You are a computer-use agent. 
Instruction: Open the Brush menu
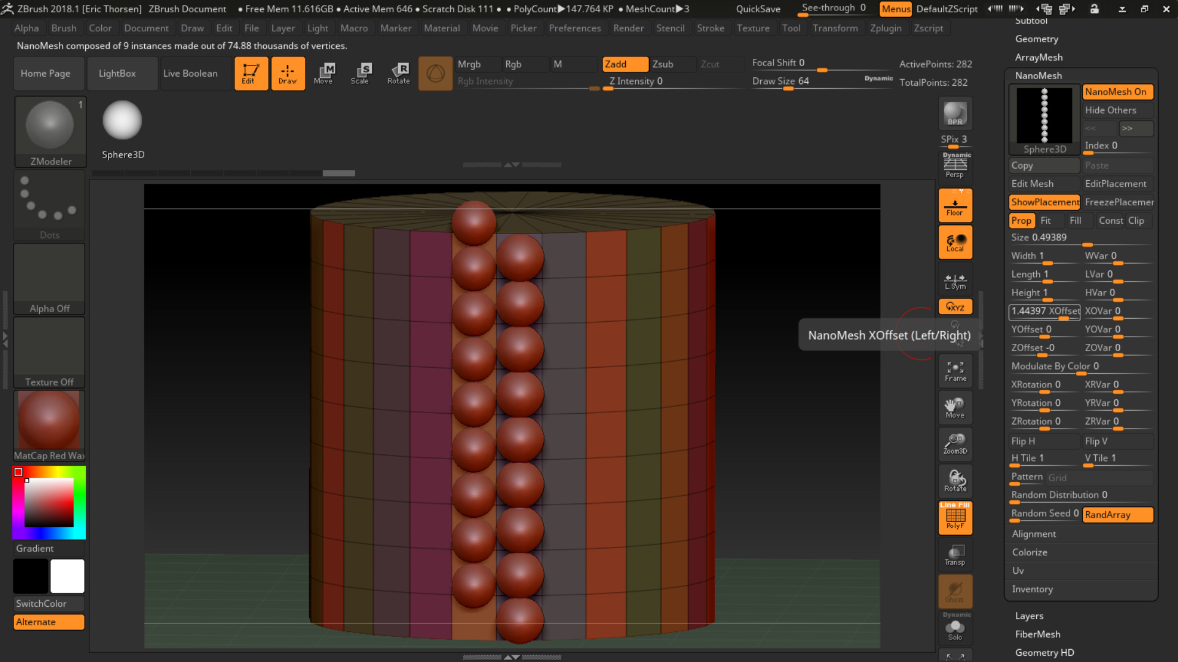pyautogui.click(x=64, y=28)
